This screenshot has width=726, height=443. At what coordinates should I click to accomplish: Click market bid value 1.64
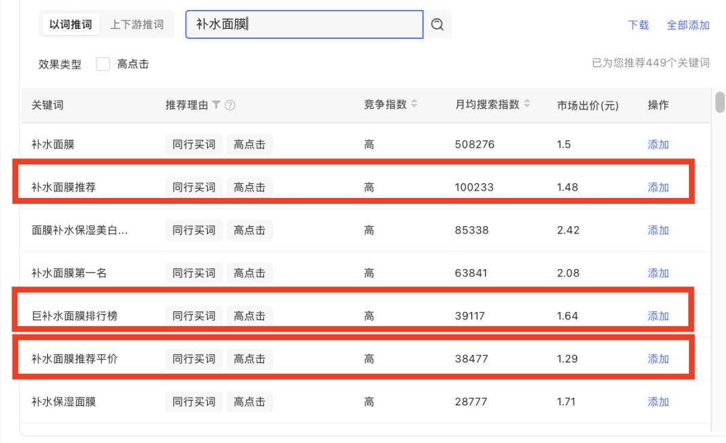[567, 316]
